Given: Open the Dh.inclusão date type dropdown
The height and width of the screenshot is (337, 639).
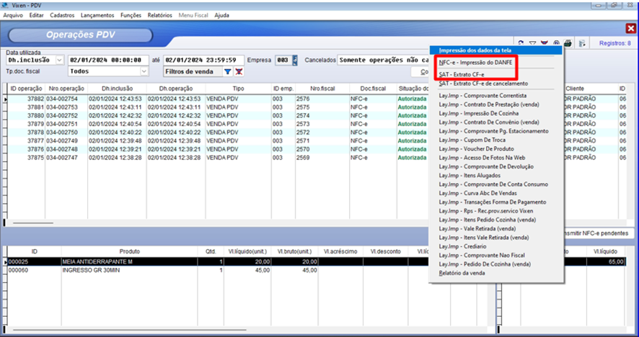Looking at the screenshot, I should pyautogui.click(x=59, y=60).
